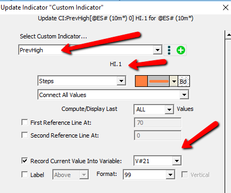This screenshot has height=193, width=231.
Task: Click the orange color swatch
Action: click(x=141, y=82)
